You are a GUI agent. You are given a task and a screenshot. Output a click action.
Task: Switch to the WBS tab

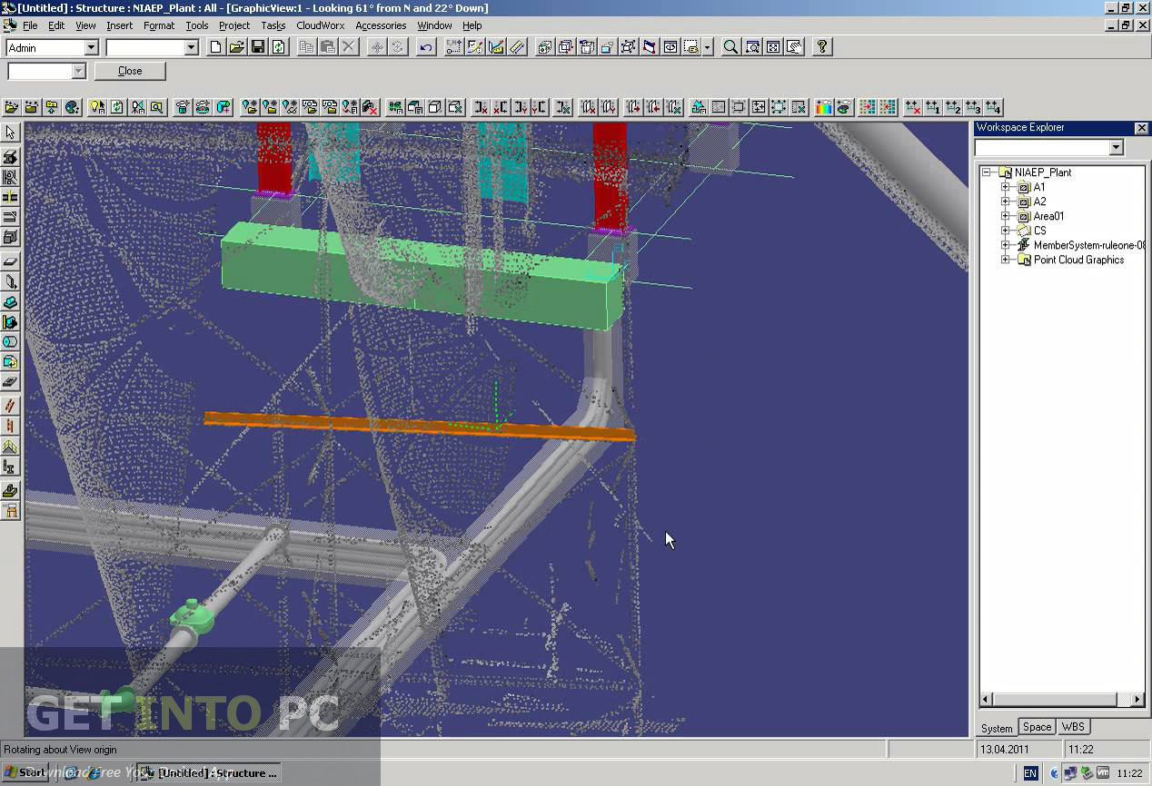coord(1073,727)
